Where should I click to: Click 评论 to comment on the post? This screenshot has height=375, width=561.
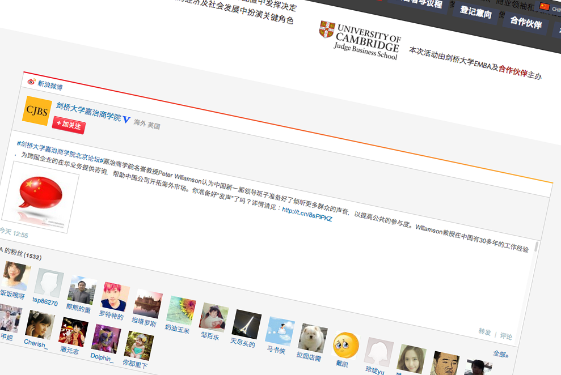(506, 336)
